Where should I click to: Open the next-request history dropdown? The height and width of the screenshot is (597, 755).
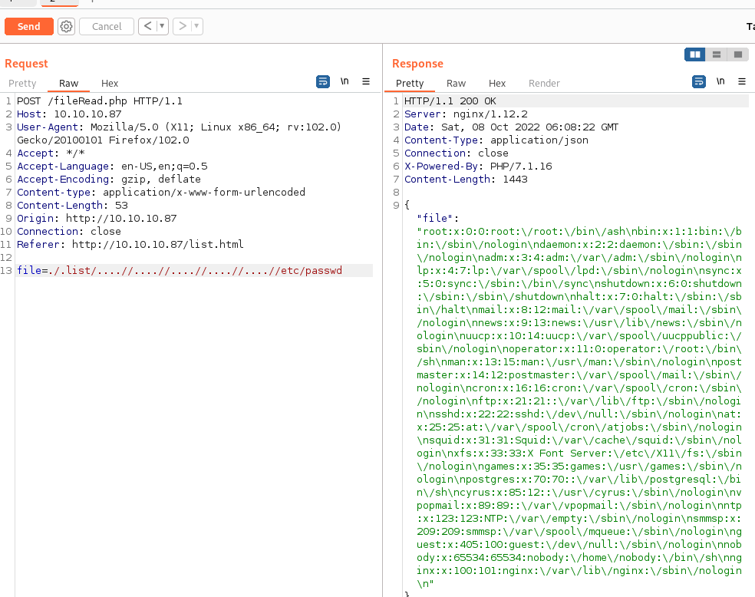pyautogui.click(x=197, y=26)
